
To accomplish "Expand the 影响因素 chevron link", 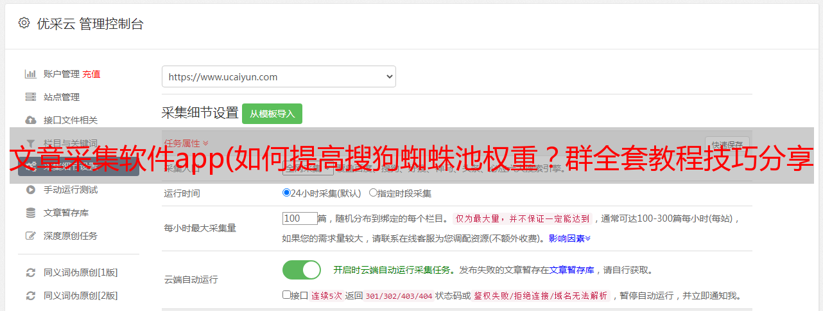I will [569, 238].
